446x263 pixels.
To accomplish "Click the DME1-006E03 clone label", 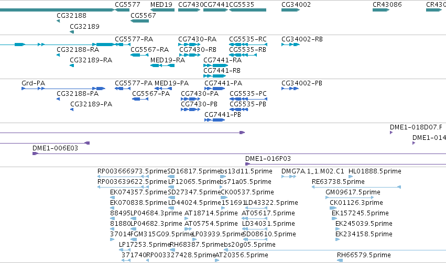I will [x=55, y=148].
